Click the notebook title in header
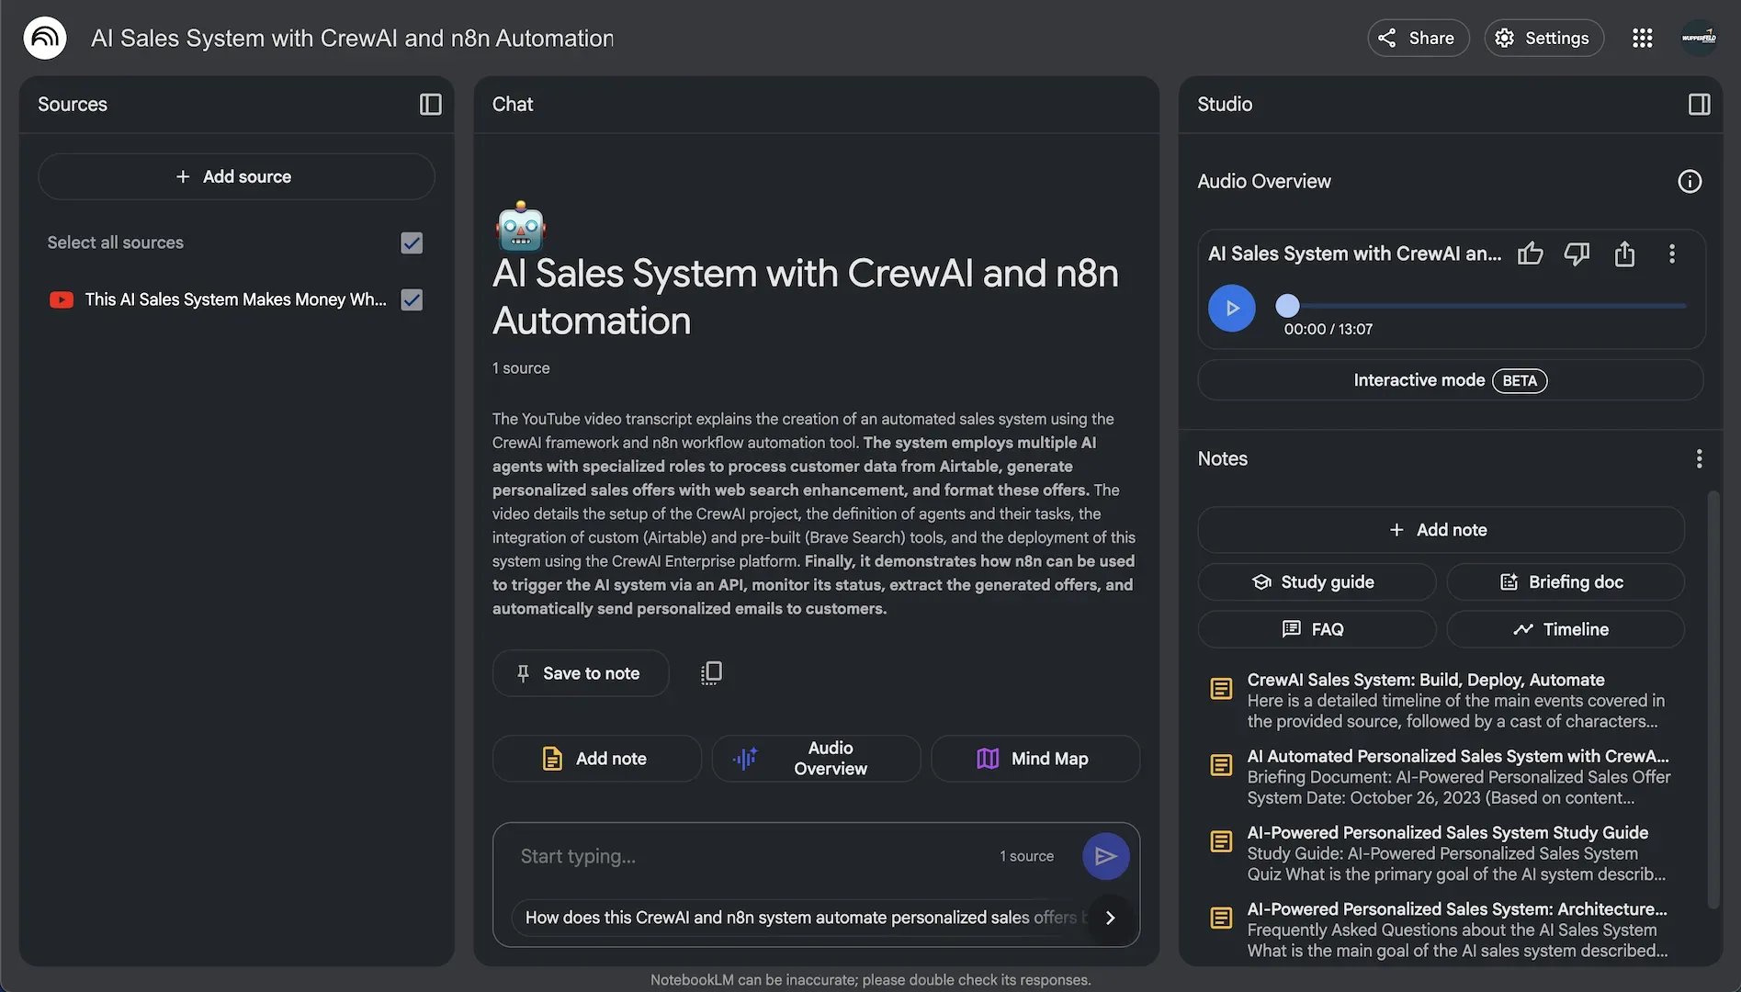The width and height of the screenshot is (1741, 992). coord(352,38)
